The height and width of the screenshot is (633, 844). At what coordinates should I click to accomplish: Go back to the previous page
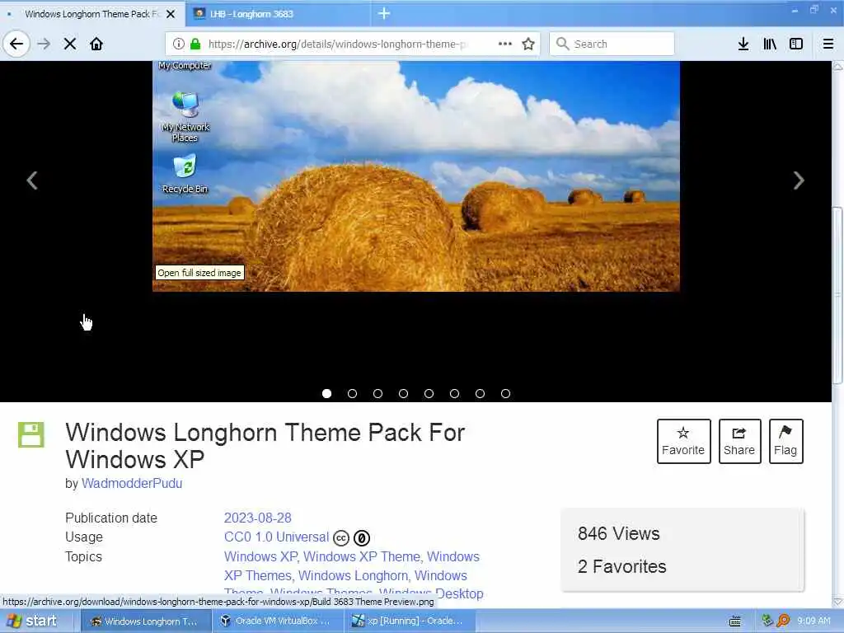(16, 44)
